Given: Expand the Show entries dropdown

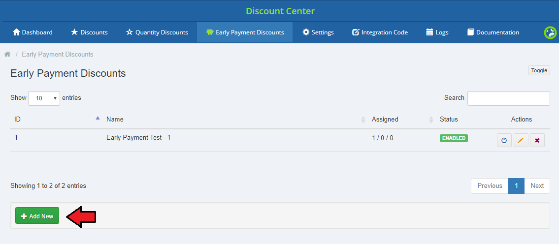Looking at the screenshot, I should (44, 98).
